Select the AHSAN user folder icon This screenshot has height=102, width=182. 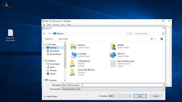coord(113,46)
